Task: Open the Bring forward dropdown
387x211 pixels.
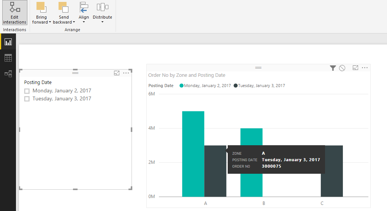Action: click(49, 22)
